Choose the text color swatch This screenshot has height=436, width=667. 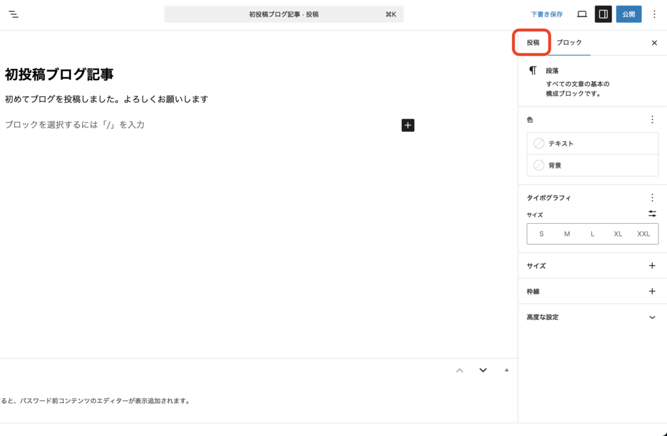(539, 144)
